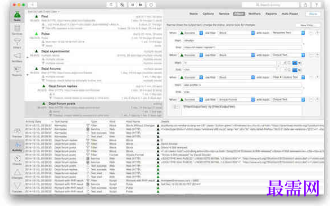Click the first filter row's End text field

click(x=242, y=47)
